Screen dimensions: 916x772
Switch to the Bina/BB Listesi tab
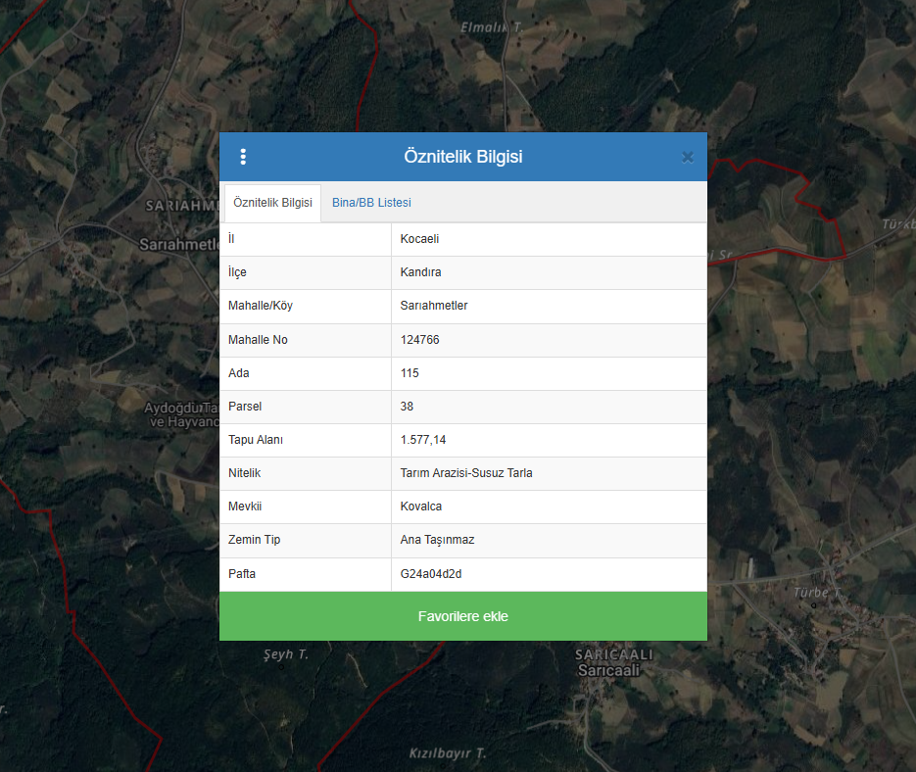371,203
